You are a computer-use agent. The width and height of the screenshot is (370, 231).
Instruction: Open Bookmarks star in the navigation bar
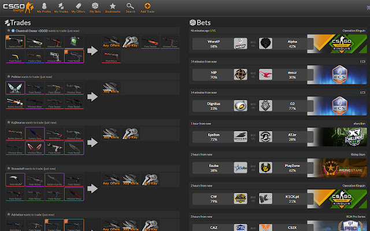tap(113, 7)
